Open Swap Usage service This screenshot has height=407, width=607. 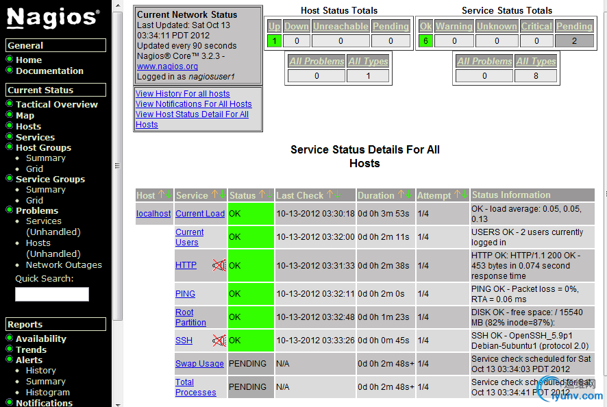click(200, 364)
